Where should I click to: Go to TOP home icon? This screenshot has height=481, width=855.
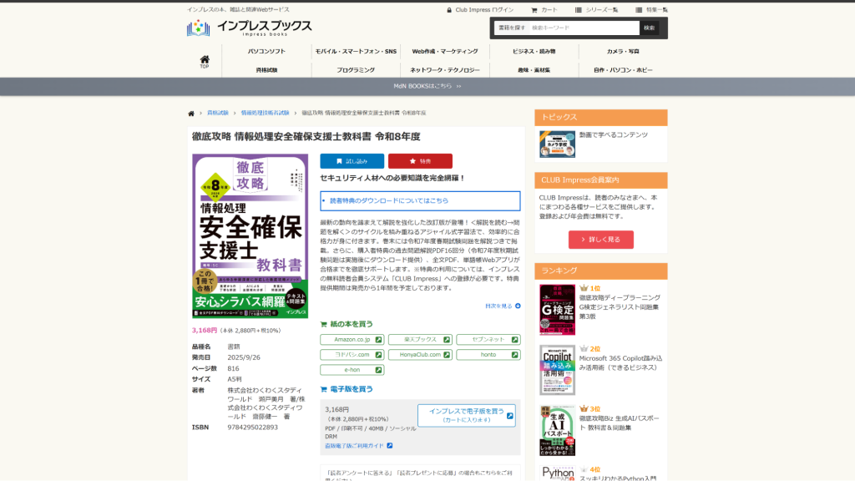(x=205, y=62)
